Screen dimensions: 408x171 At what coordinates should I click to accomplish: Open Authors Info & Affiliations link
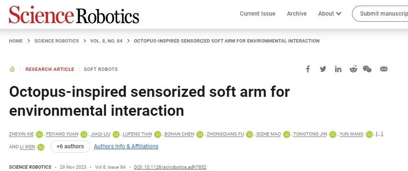126,146
